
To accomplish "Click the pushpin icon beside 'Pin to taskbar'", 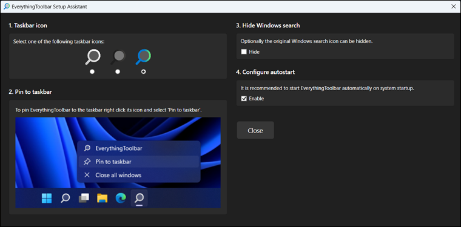I will [x=87, y=162].
